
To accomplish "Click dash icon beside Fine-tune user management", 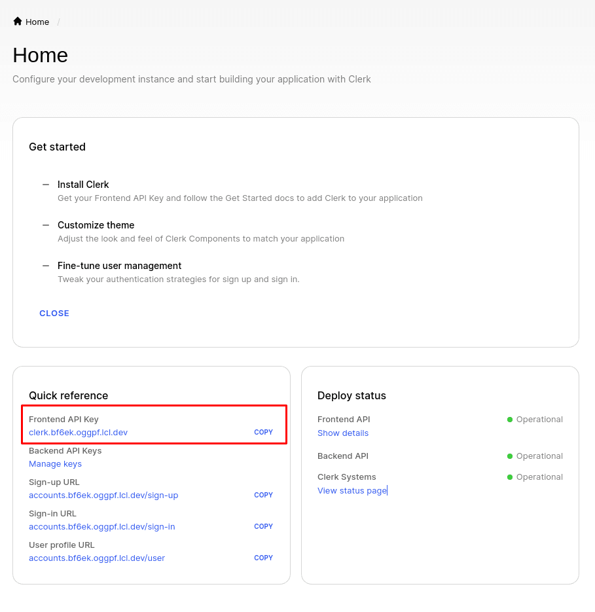I will (x=46, y=265).
